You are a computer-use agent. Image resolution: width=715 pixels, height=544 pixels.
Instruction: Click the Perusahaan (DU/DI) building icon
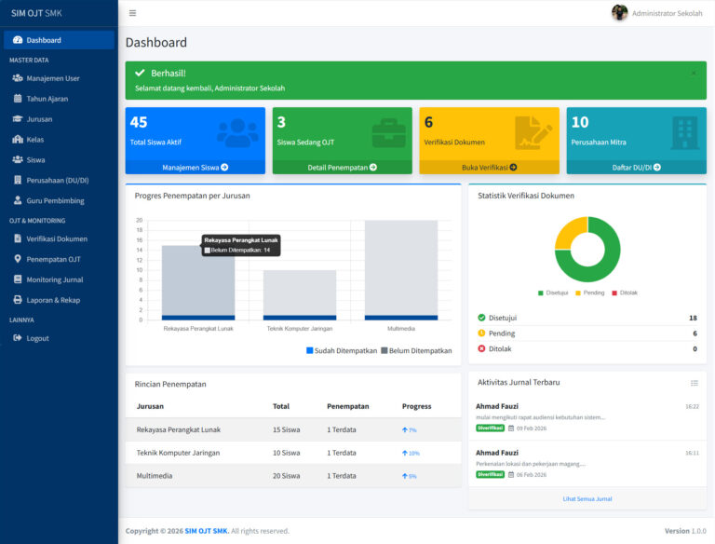click(18, 180)
